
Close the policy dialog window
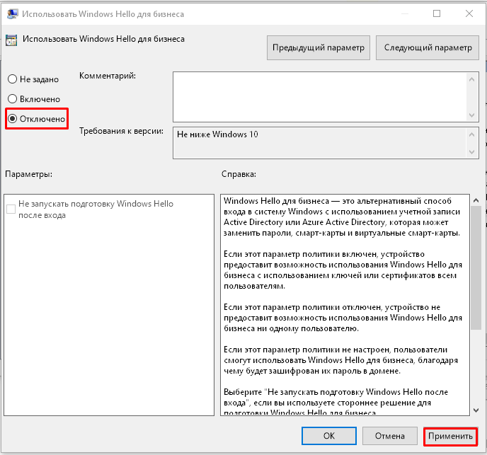click(469, 13)
